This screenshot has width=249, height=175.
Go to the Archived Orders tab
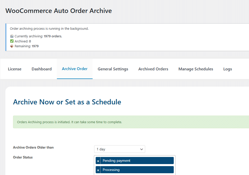pos(153,69)
